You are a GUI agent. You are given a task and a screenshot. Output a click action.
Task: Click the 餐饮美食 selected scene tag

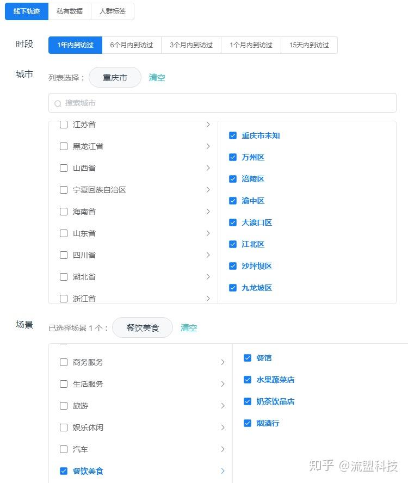coord(143,328)
